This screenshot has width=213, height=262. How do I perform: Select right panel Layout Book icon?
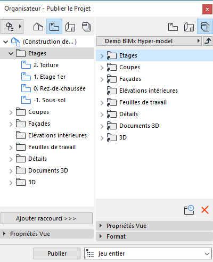pyautogui.click(x=189, y=27)
